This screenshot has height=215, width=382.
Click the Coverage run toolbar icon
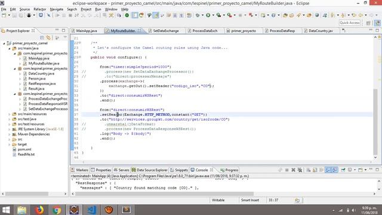pos(219,16)
